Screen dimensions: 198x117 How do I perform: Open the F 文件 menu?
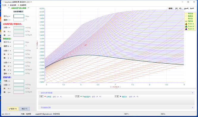pyautogui.click(x=4, y=5)
